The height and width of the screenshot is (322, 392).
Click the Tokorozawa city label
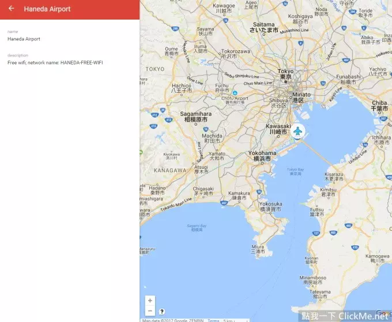[236, 54]
